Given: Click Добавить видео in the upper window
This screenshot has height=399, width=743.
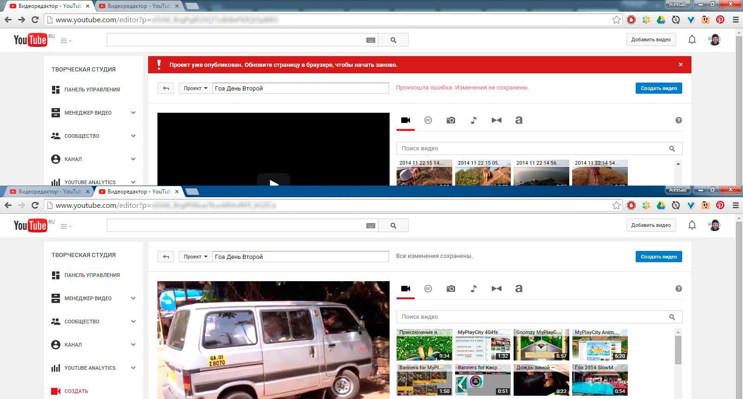Looking at the screenshot, I should (651, 40).
